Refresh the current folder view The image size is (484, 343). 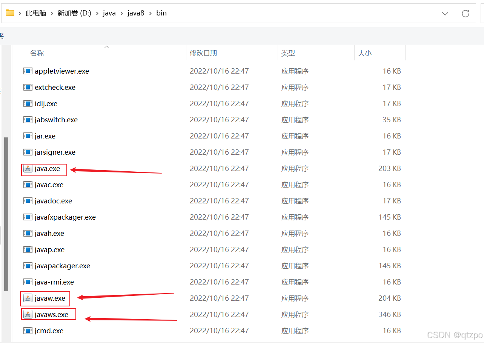pos(466,13)
